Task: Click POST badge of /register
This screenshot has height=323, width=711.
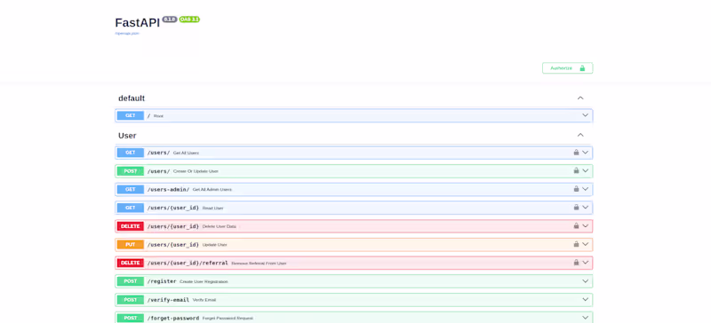Action: (130, 281)
